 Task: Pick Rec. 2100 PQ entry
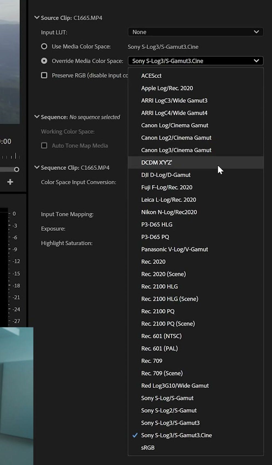[x=195, y=311]
